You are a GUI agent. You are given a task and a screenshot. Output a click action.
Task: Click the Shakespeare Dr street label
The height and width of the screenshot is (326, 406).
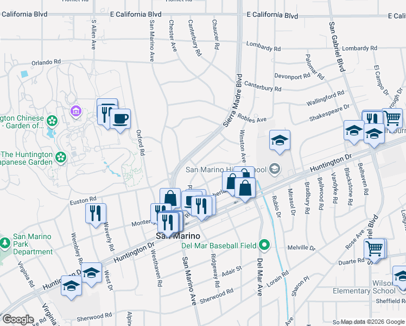(x=329, y=112)
